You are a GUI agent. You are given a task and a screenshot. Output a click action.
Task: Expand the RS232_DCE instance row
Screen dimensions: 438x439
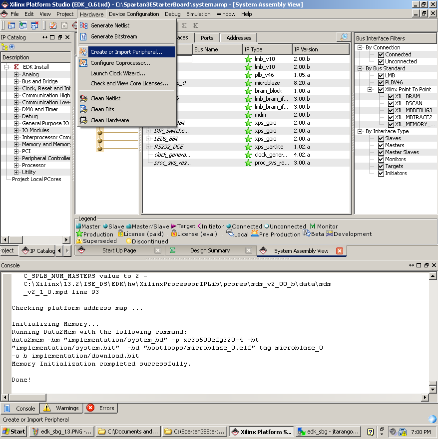(x=148, y=147)
